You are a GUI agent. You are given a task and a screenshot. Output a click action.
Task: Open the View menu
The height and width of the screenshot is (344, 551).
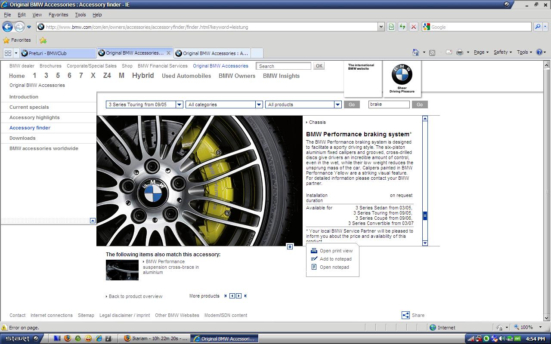pos(37,15)
